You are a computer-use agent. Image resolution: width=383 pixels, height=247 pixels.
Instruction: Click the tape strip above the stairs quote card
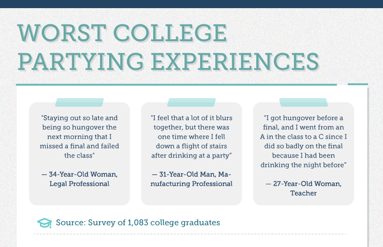pyautogui.click(x=191, y=102)
